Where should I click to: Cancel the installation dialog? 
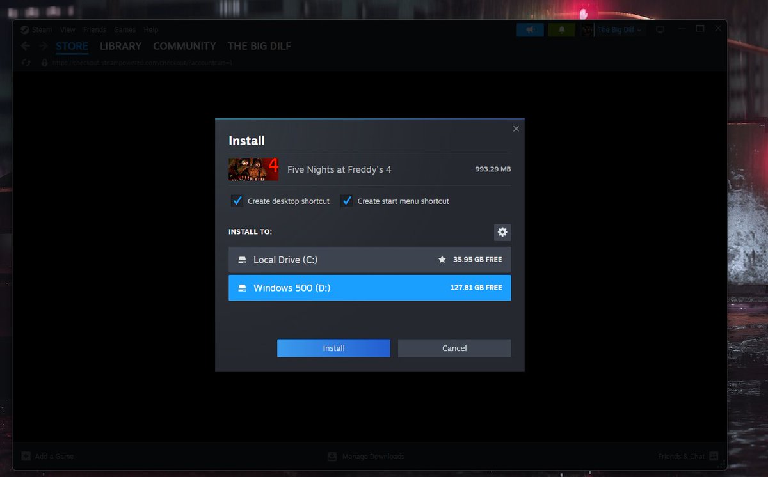tap(454, 348)
